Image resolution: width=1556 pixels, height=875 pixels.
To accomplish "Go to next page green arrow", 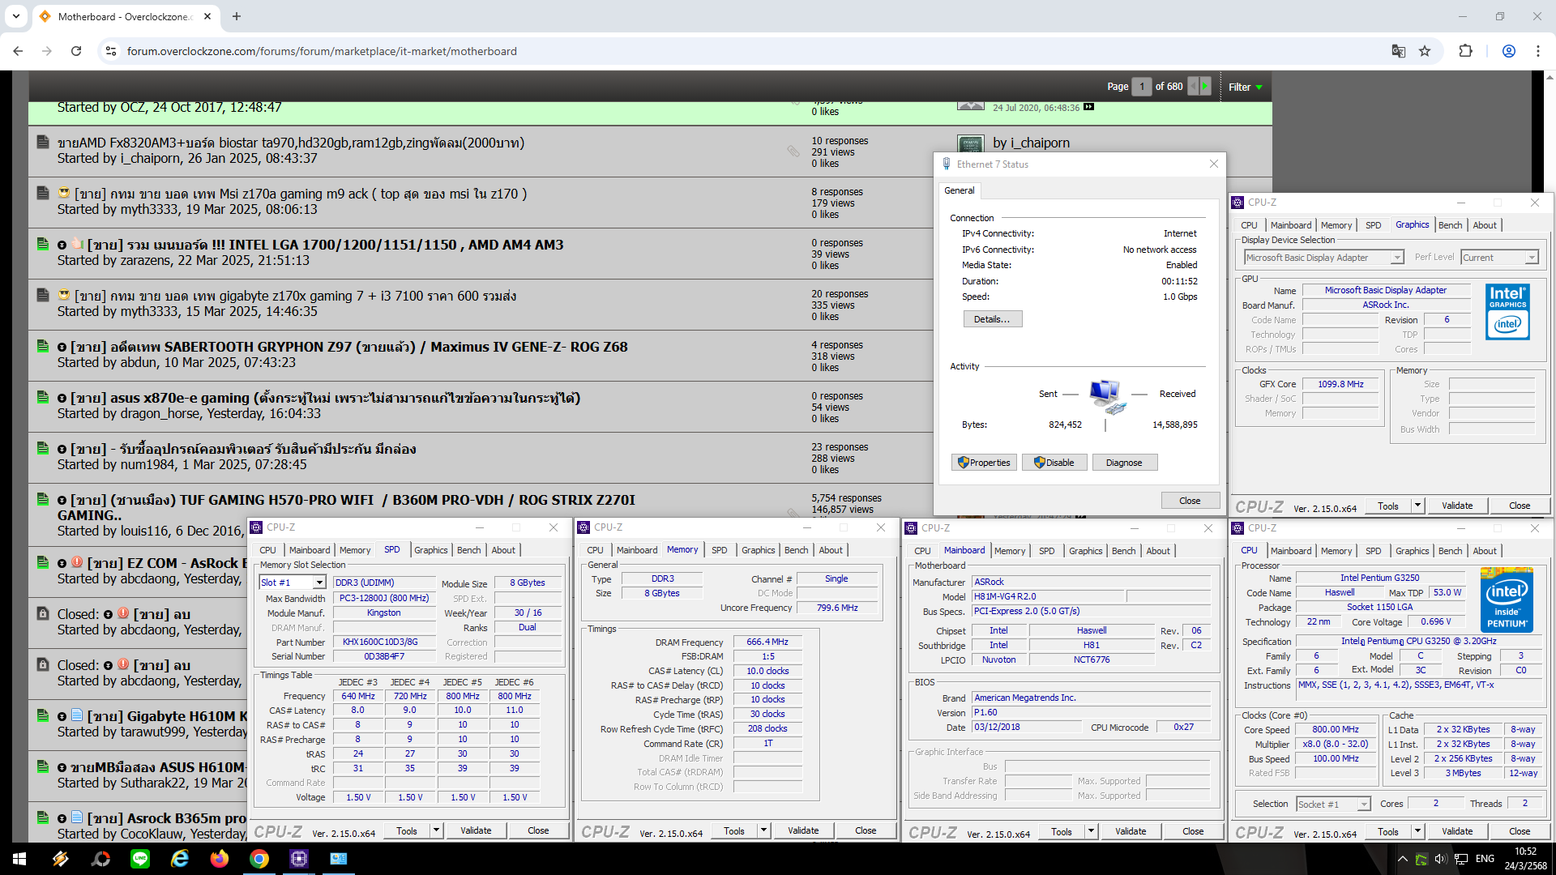I will tap(1205, 86).
